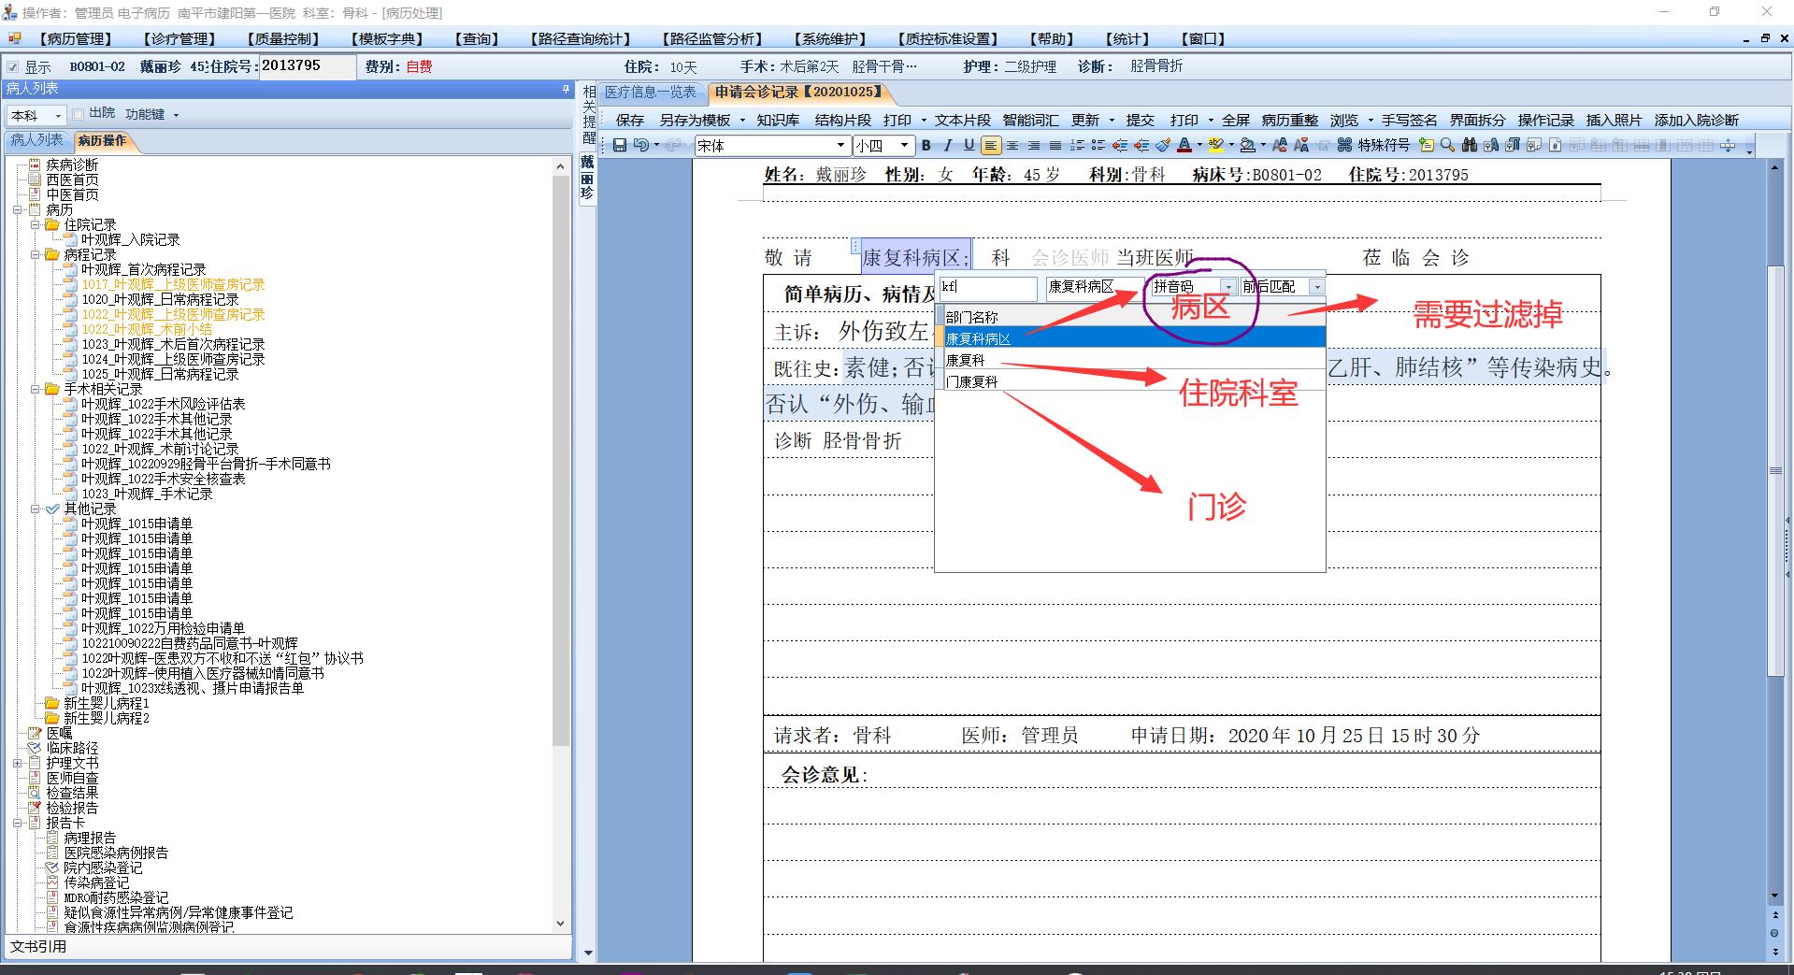Pin the 病人列表 panel
Screen dimensions: 1794x975
tap(566, 89)
